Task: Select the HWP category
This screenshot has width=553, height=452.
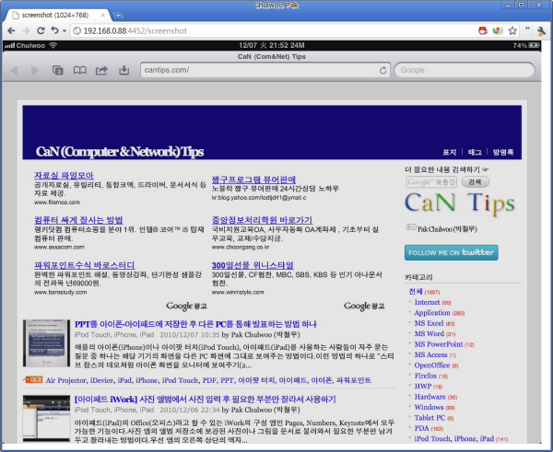Action: [423, 386]
